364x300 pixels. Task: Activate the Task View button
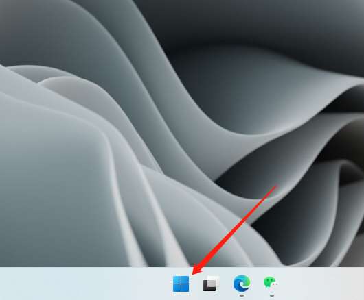(211, 284)
